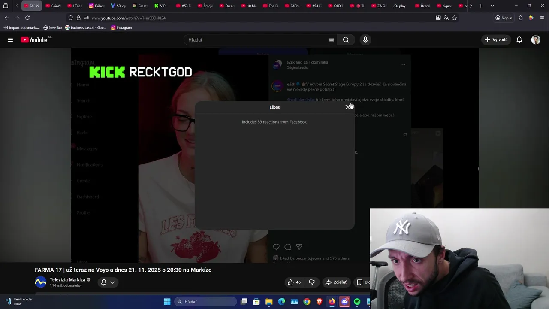Click the FARMA 17 video title text
Screen dimensions: 549x309
[123, 270]
